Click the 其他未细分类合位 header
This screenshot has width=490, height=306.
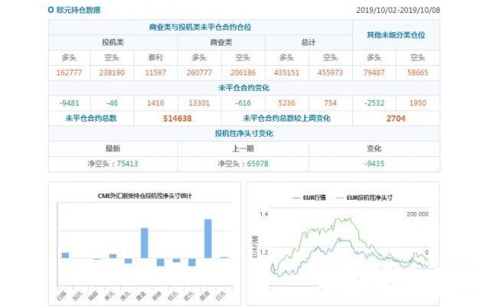pyautogui.click(x=396, y=34)
